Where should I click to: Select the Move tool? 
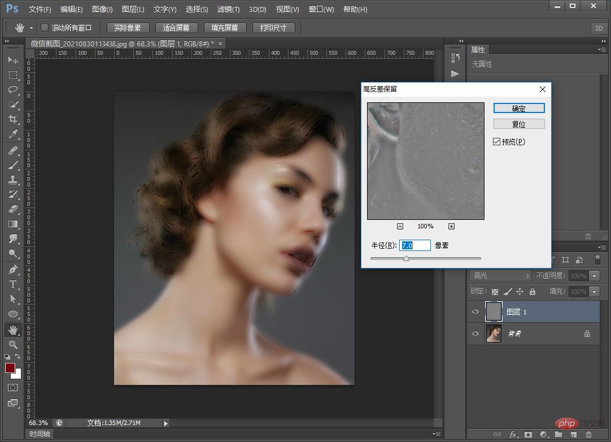point(13,60)
